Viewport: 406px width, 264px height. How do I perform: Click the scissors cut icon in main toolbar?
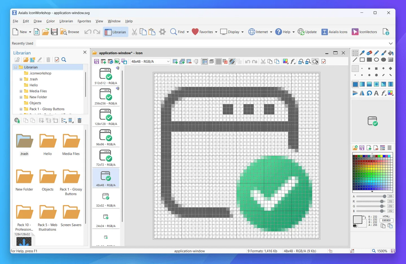pyautogui.click(x=134, y=32)
